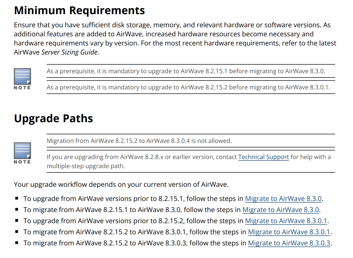Click the square bullet of the first list item
This screenshot has width=353, height=258.
pyautogui.click(x=17, y=198)
